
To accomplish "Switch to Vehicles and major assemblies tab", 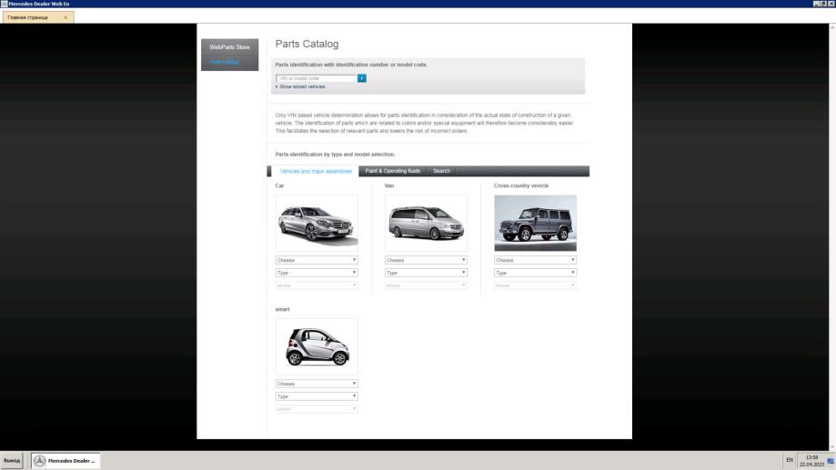I will [x=316, y=171].
